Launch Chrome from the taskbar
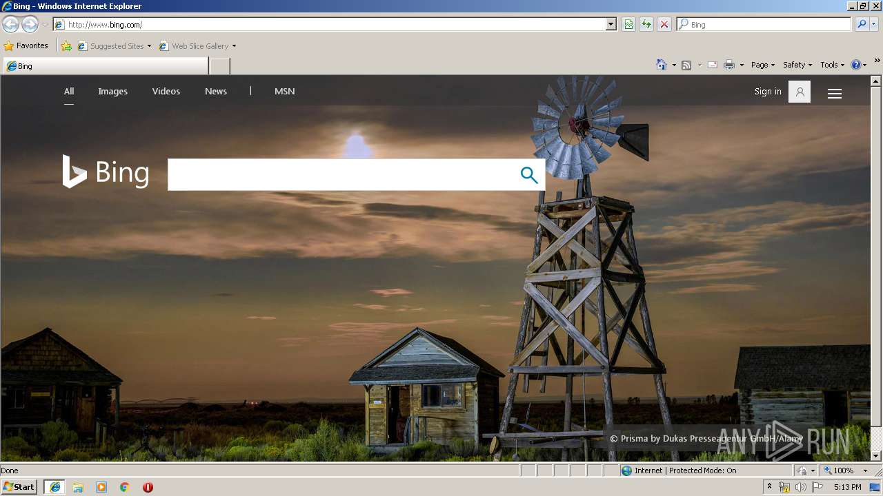This screenshot has height=496, width=883. tap(125, 487)
